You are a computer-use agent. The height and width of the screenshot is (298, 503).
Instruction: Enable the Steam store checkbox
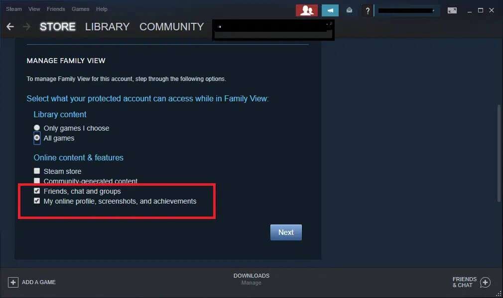(x=37, y=171)
